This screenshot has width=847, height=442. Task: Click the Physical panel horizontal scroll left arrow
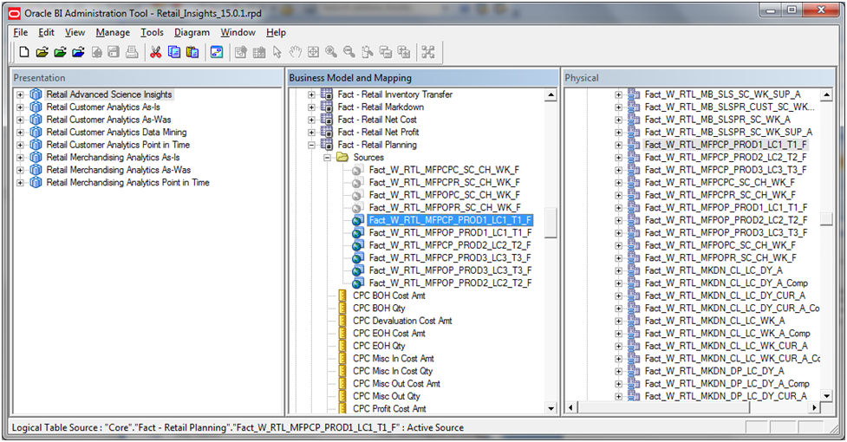pos(570,408)
